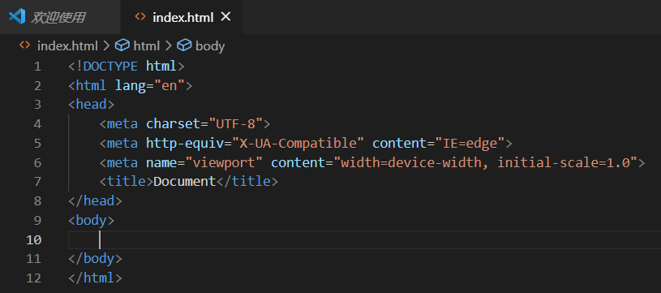661x293 pixels.
Task: Expand chevron after index.html breadcrumb
Action: (106, 45)
